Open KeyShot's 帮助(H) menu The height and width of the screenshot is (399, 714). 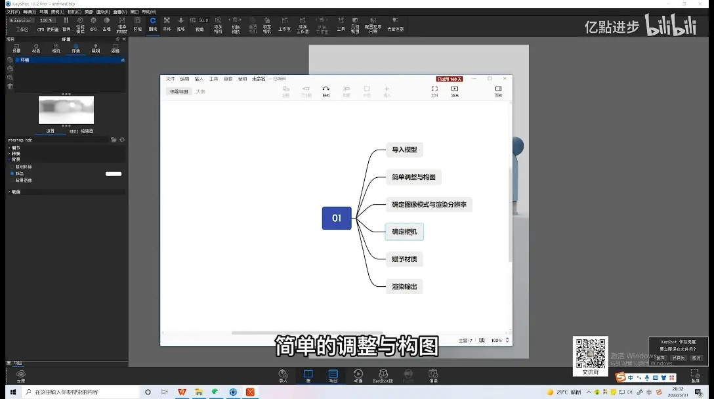[149, 12]
